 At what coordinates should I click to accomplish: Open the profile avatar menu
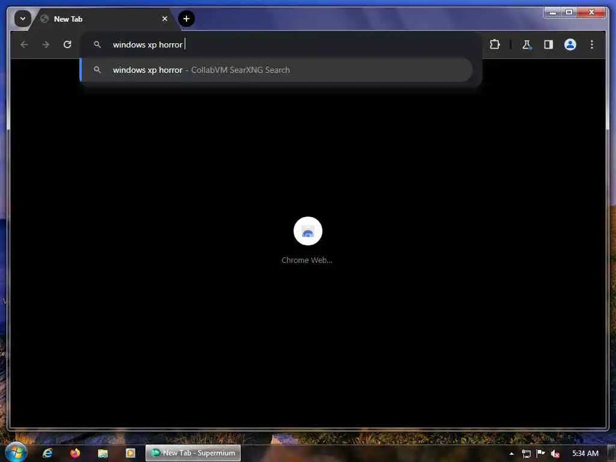coord(570,45)
